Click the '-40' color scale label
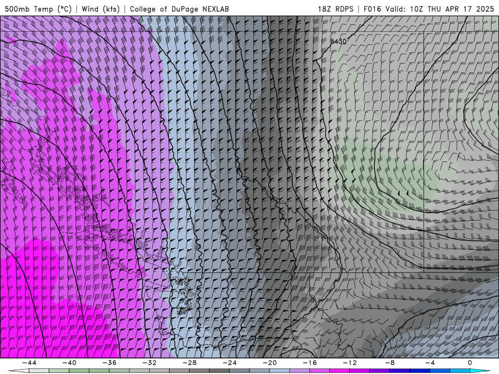 [69, 363]
